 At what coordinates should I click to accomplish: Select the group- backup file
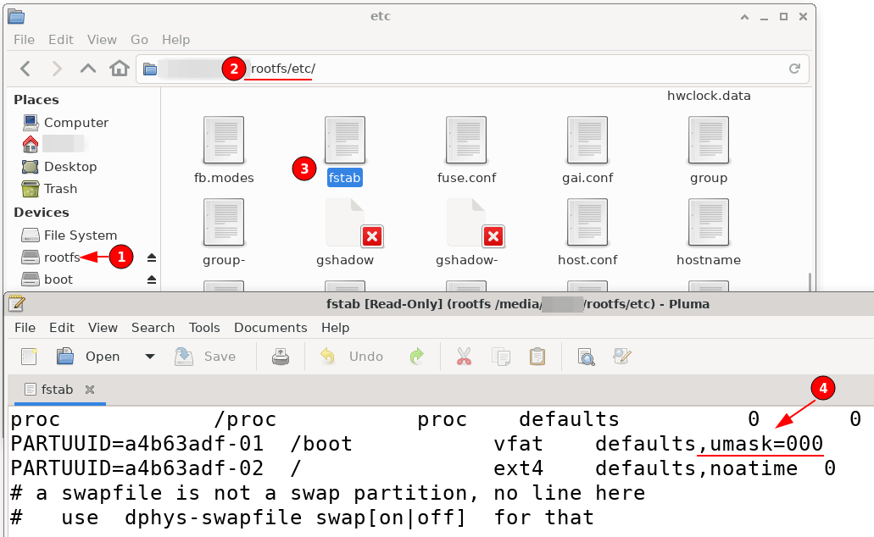coord(224,232)
